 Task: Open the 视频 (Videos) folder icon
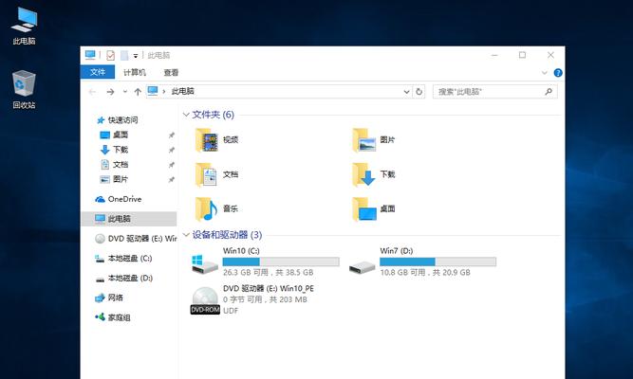click(206, 140)
